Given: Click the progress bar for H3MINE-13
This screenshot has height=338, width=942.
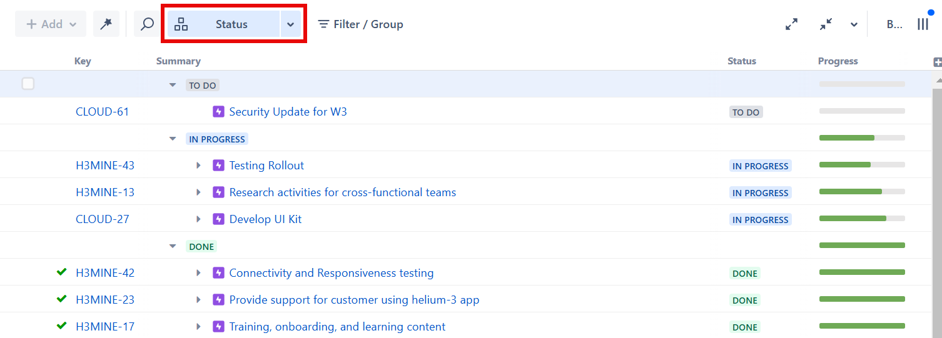Looking at the screenshot, I should [861, 192].
